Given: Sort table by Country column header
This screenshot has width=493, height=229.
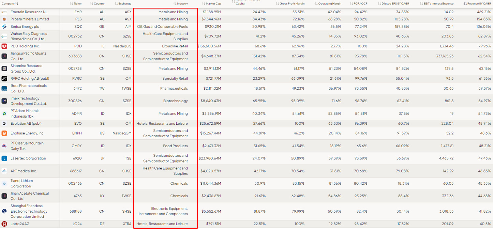Looking at the screenshot, I should coord(97,3).
